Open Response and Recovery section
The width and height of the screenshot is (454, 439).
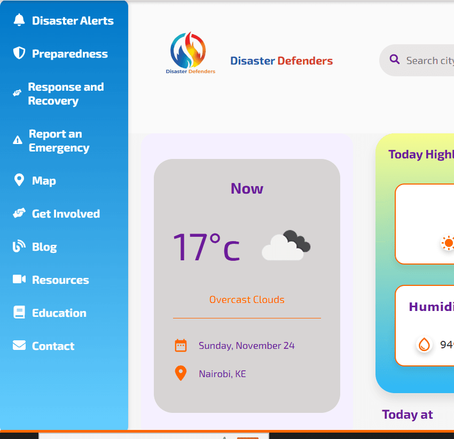pos(66,94)
